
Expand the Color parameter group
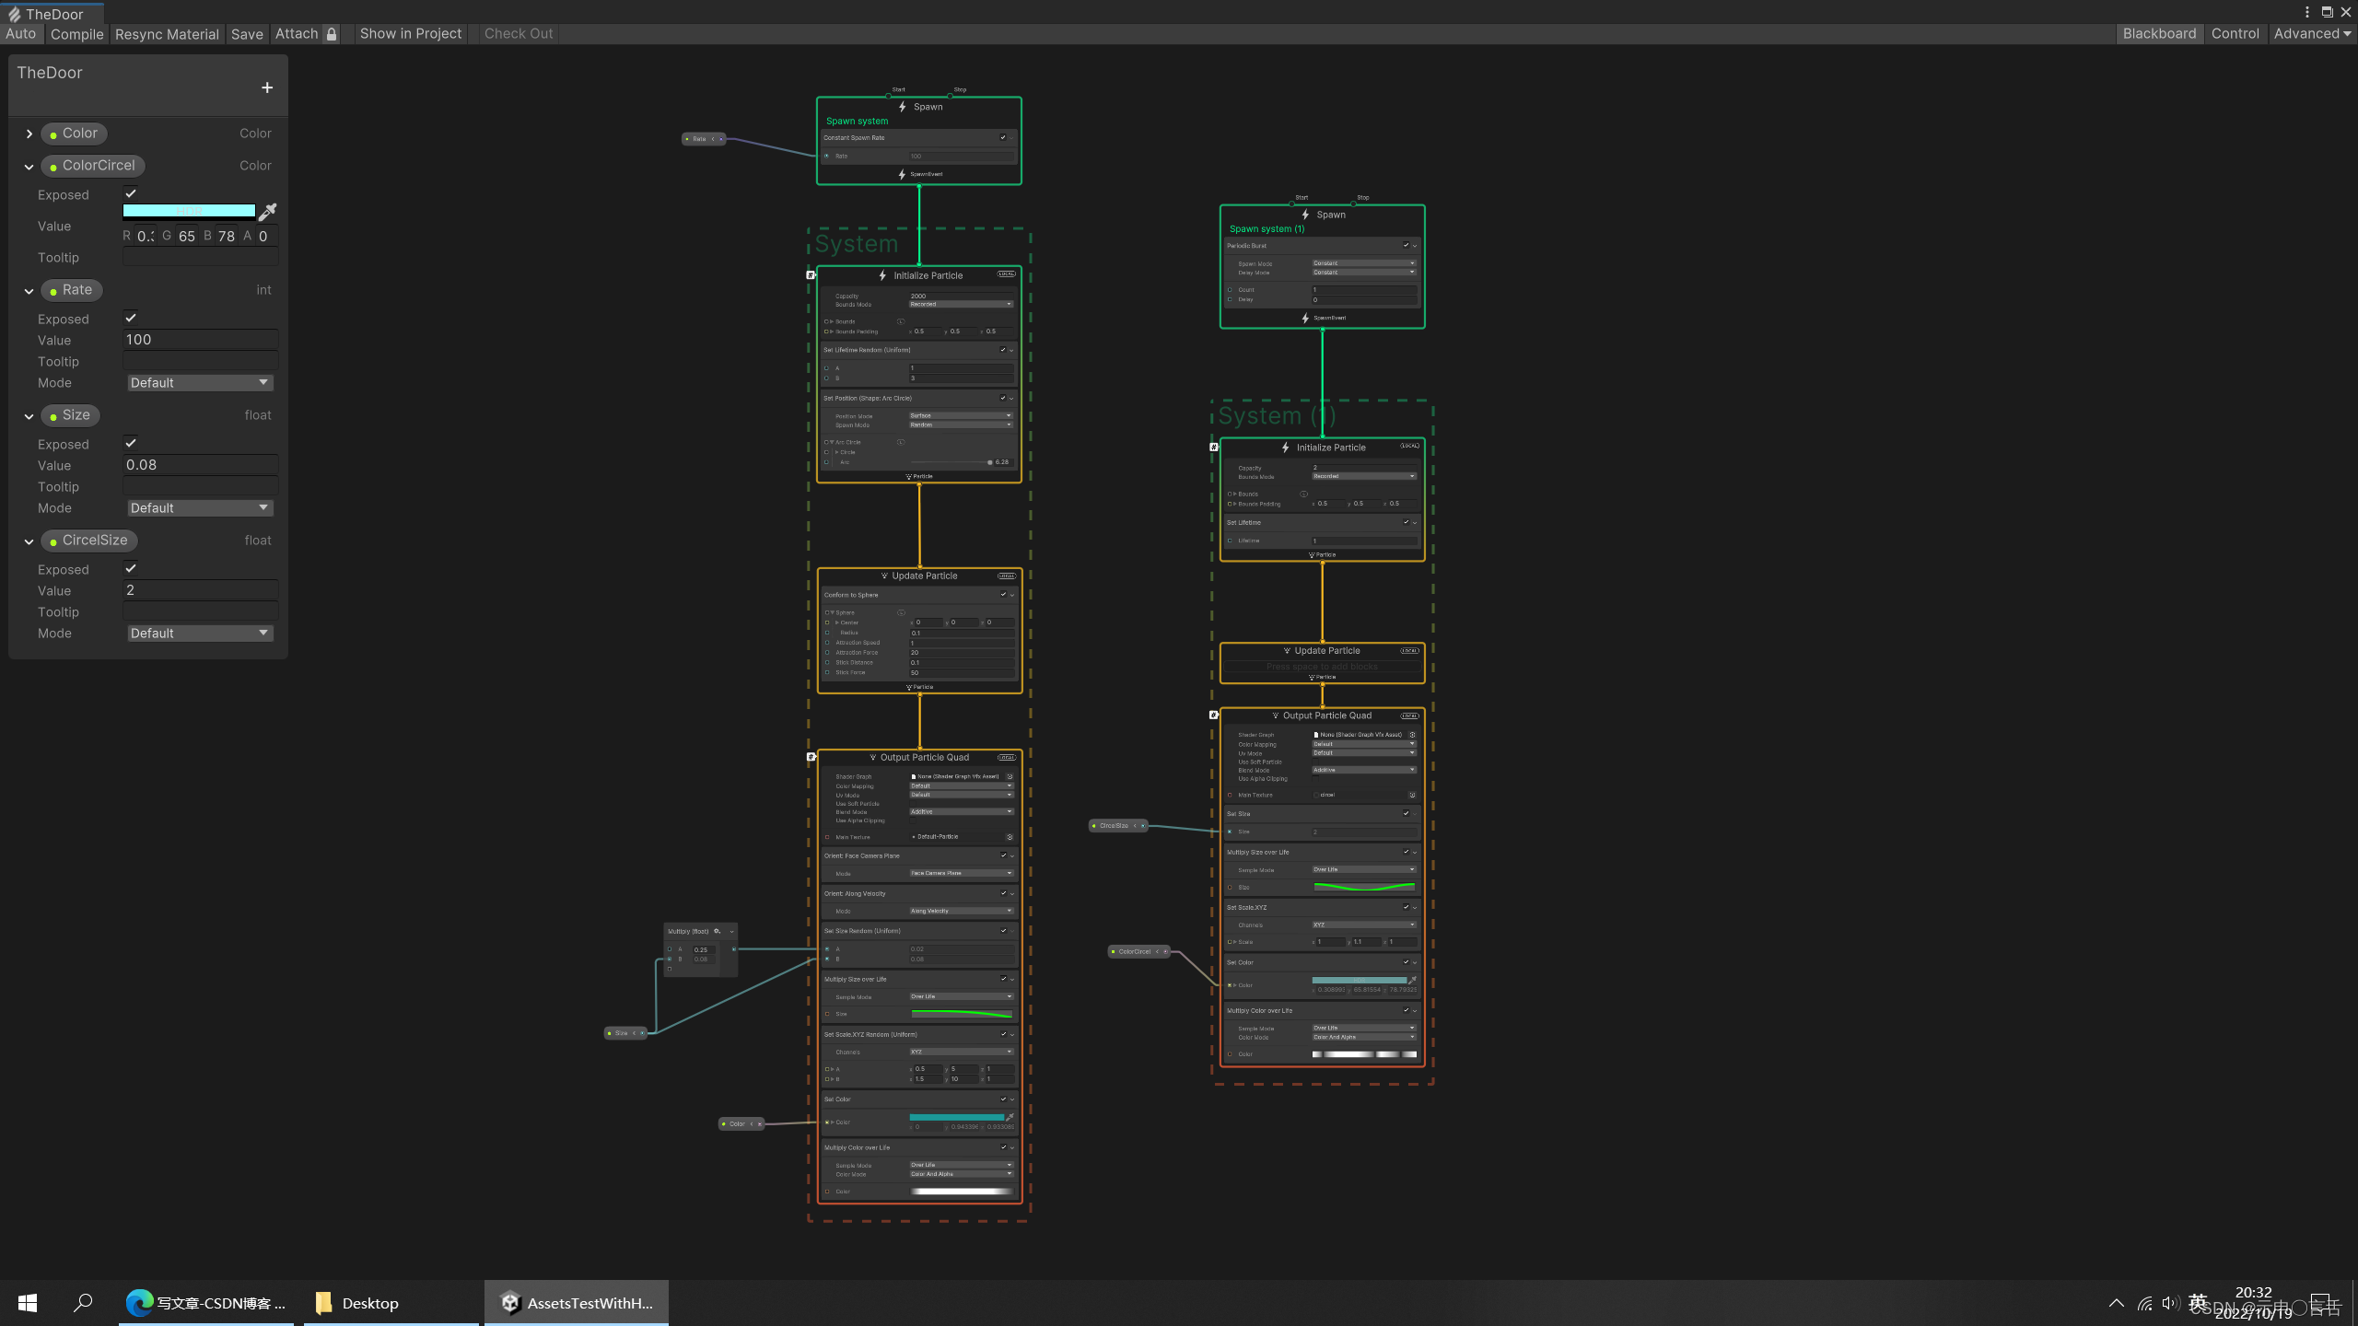tap(28, 133)
